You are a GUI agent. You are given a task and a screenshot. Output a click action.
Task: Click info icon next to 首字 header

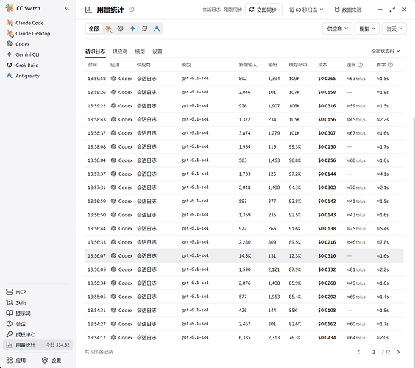(390, 65)
